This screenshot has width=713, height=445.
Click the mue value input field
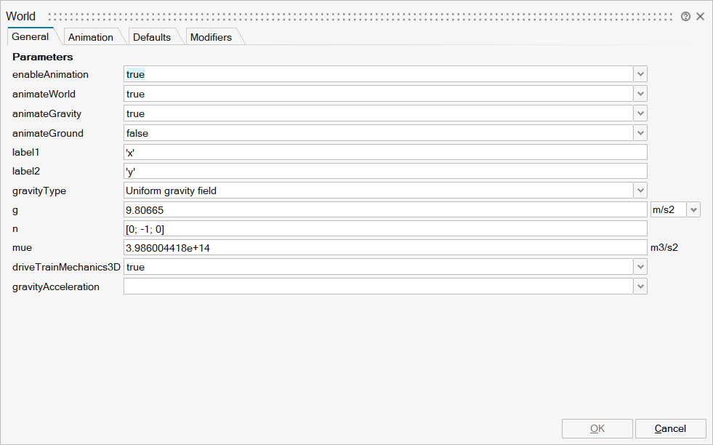[x=385, y=247]
